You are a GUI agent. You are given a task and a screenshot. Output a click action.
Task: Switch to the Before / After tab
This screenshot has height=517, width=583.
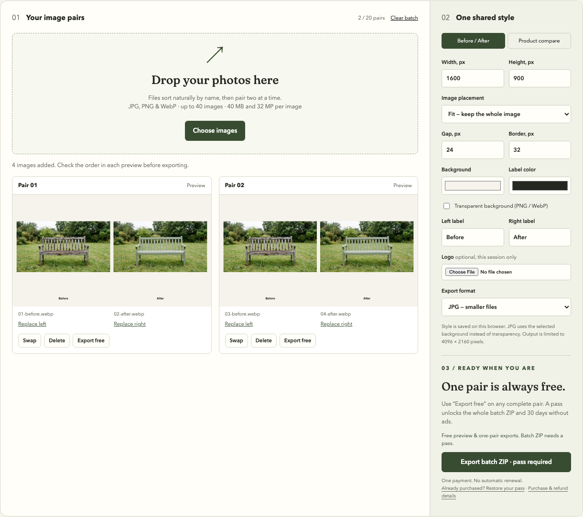[473, 41]
